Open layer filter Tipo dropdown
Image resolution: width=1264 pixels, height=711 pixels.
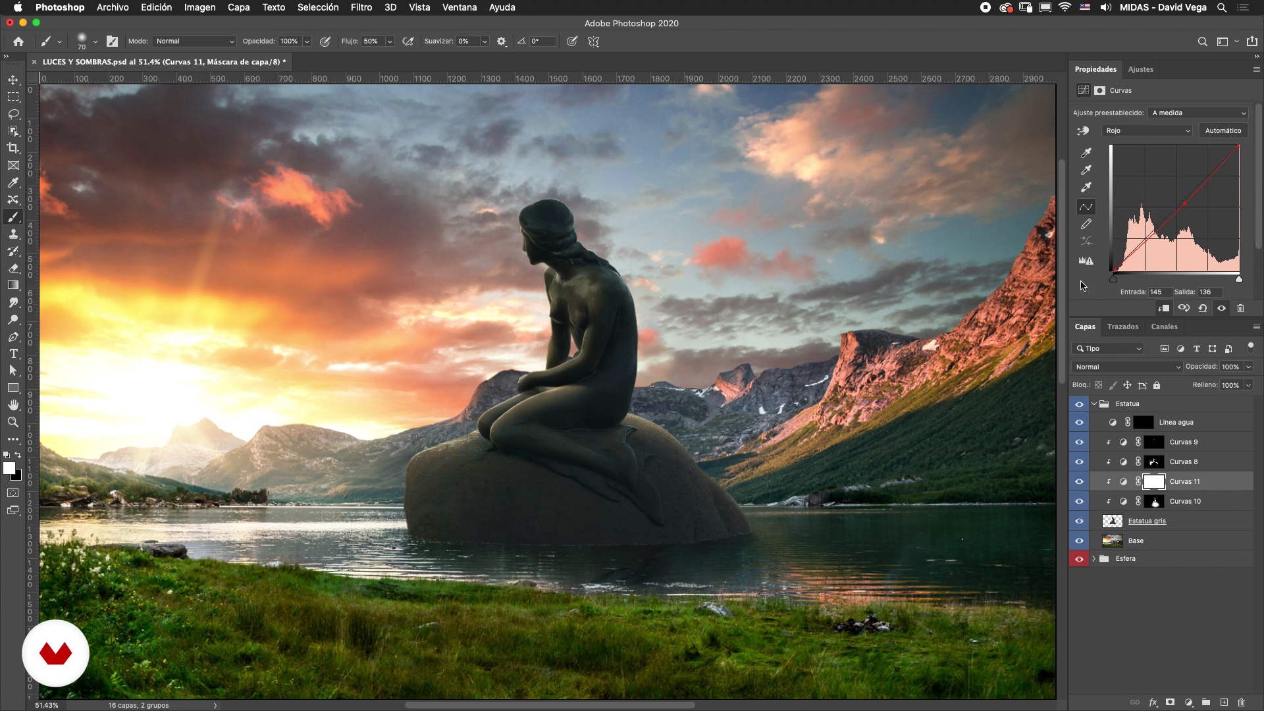pyautogui.click(x=1109, y=349)
